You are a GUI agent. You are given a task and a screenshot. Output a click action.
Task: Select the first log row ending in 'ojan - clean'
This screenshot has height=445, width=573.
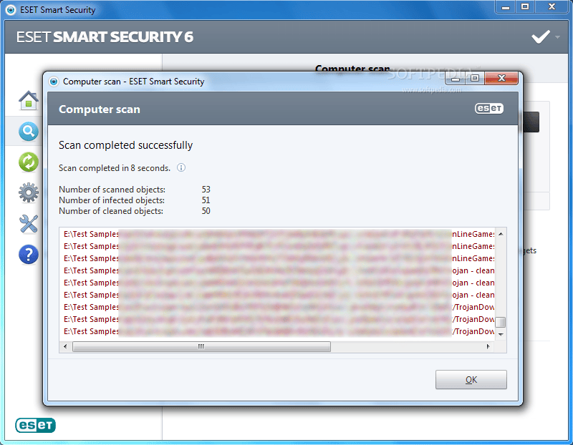click(x=279, y=270)
